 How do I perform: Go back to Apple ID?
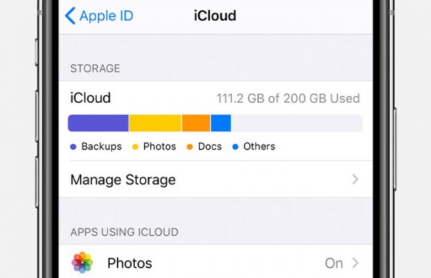tap(106, 16)
